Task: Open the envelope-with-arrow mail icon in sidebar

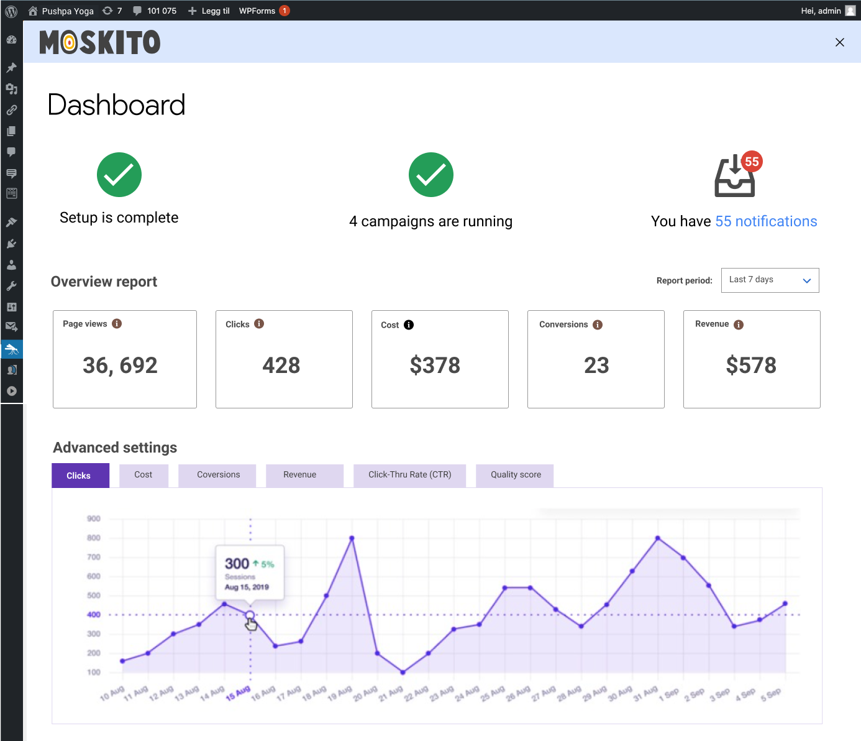Action: tap(11, 326)
